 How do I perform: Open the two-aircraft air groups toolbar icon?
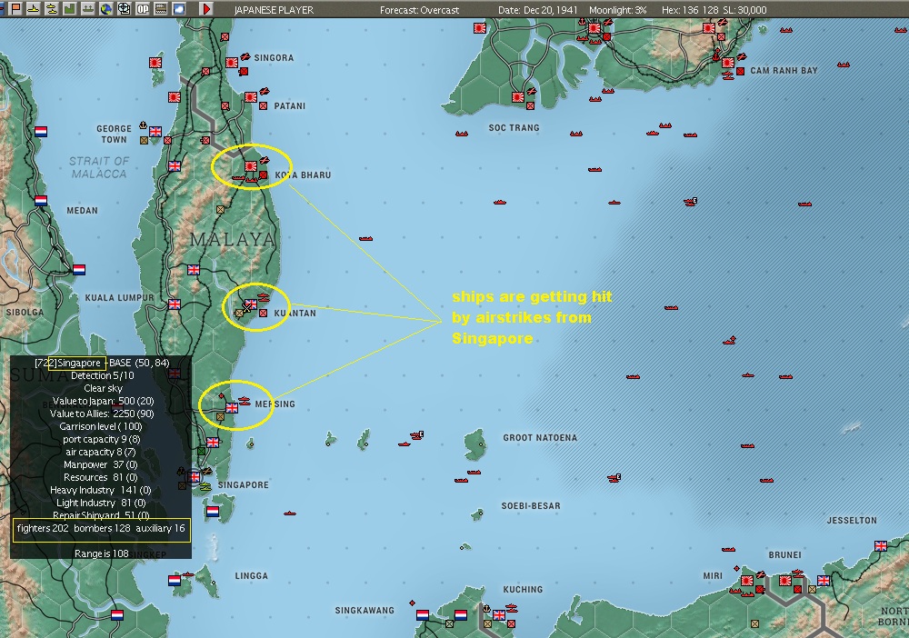52,9
